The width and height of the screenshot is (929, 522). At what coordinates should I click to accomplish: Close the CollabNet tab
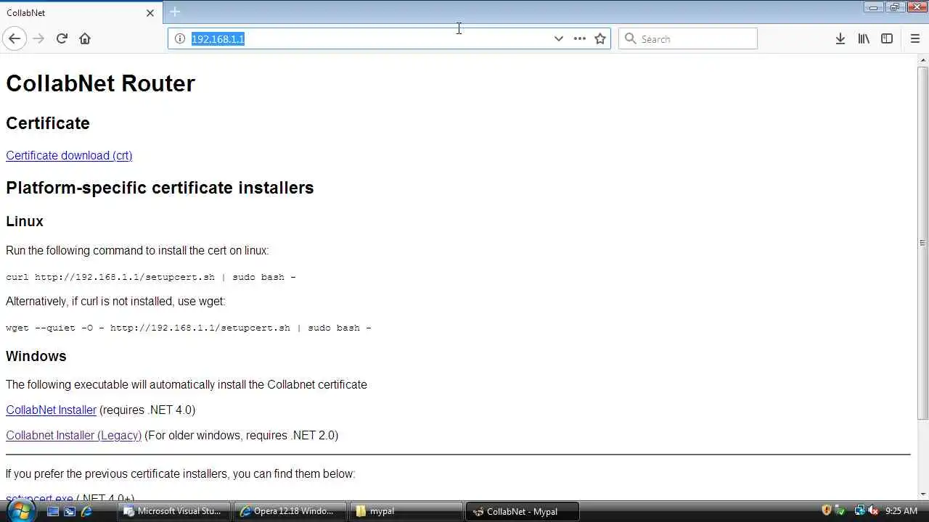(x=150, y=12)
